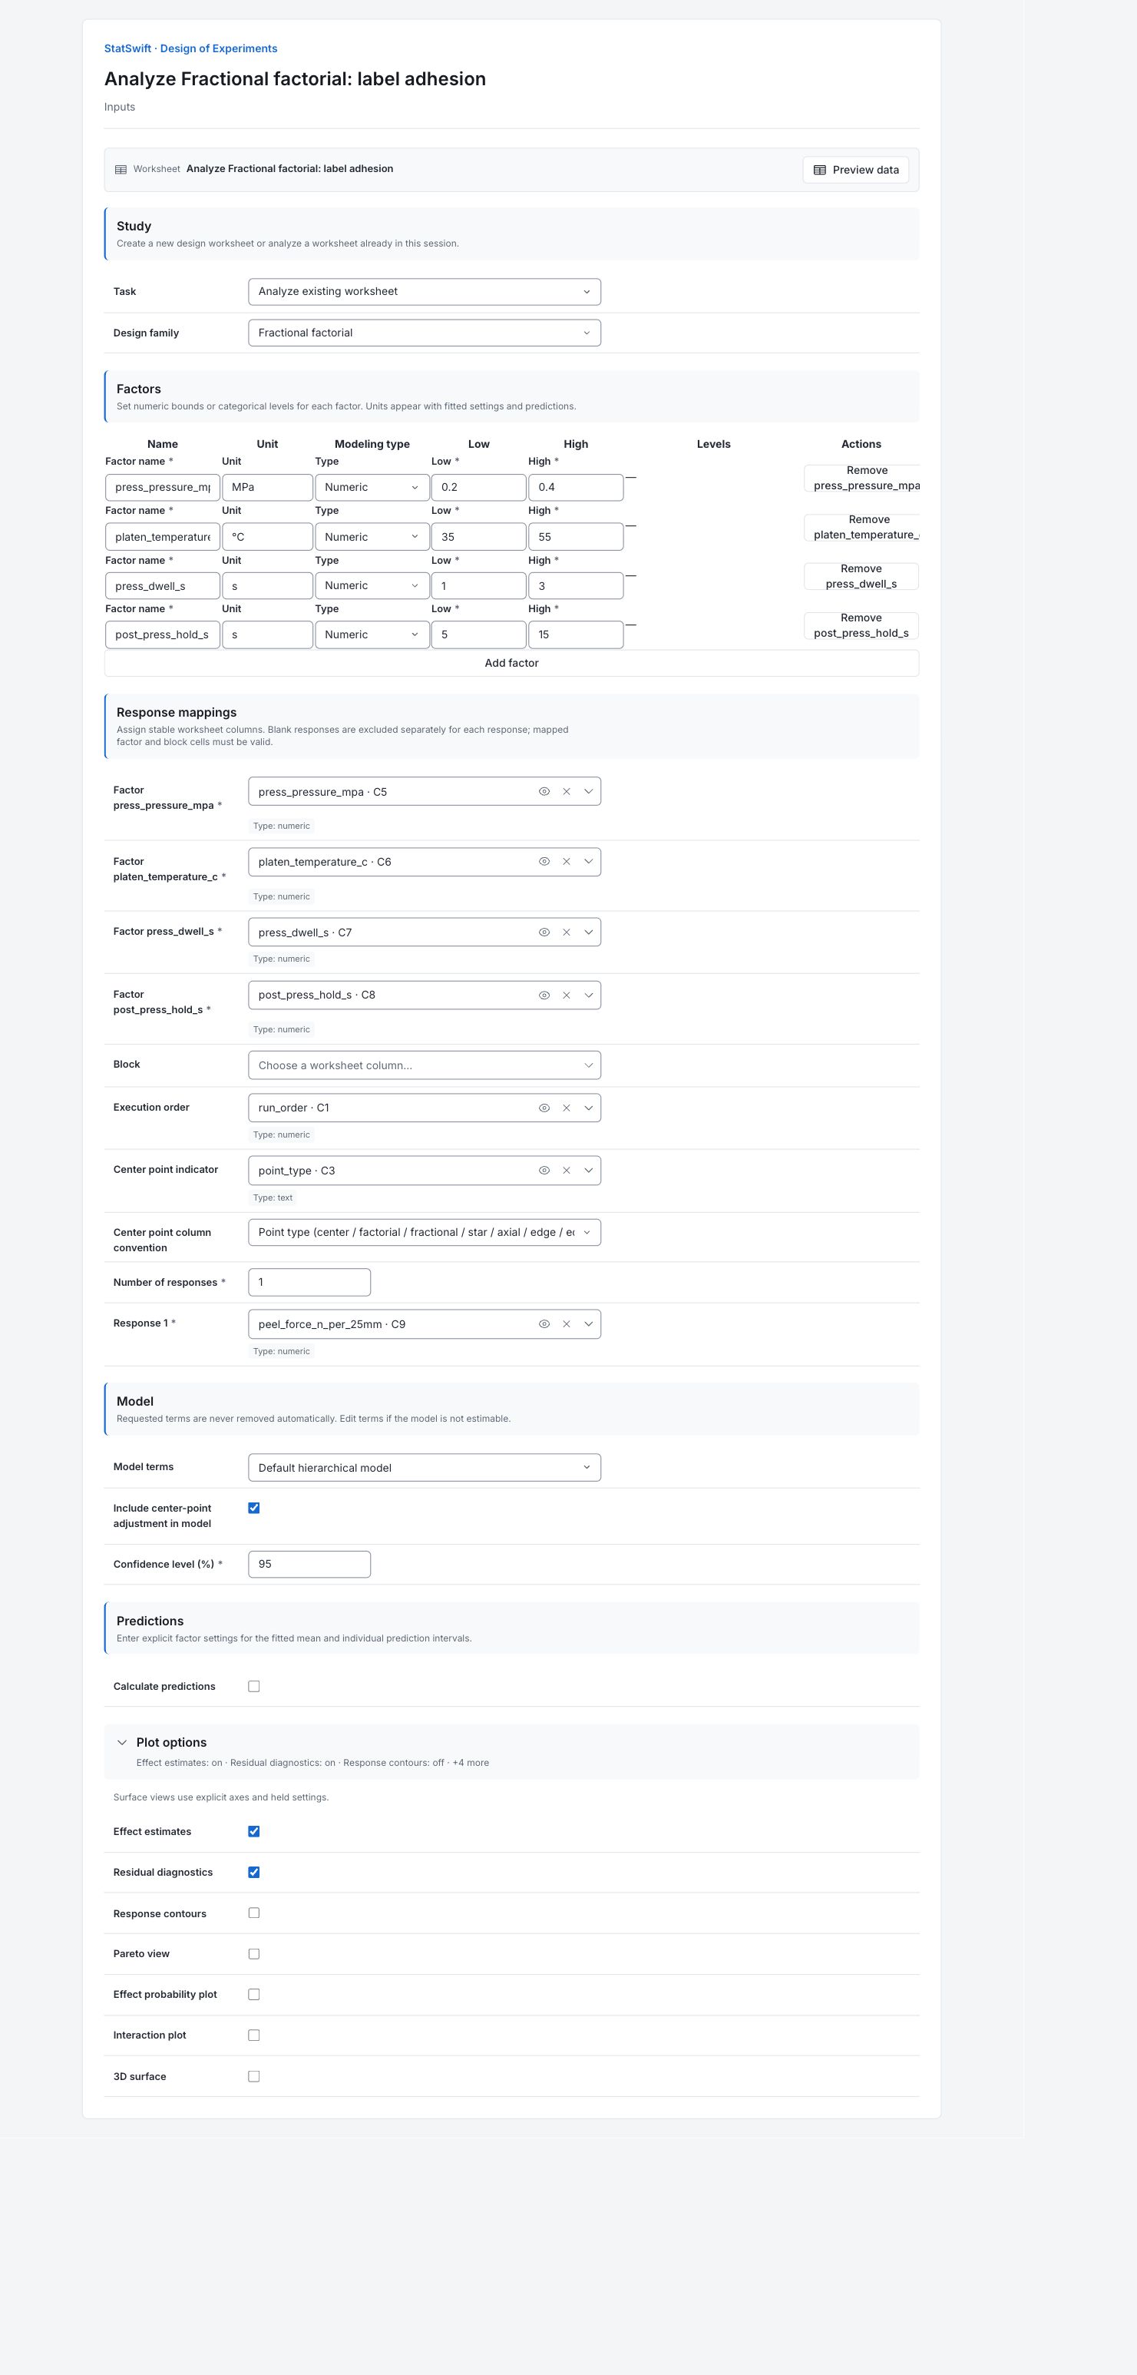Enable Pareto view checkbox
1137x2375 pixels.
[253, 1953]
